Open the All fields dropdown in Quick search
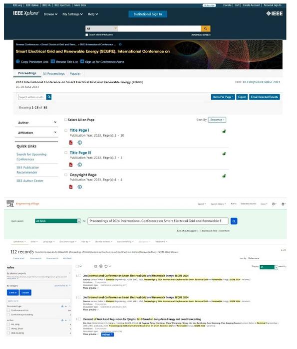Image resolution: width=297 pixels, height=349 pixels. click(58, 221)
